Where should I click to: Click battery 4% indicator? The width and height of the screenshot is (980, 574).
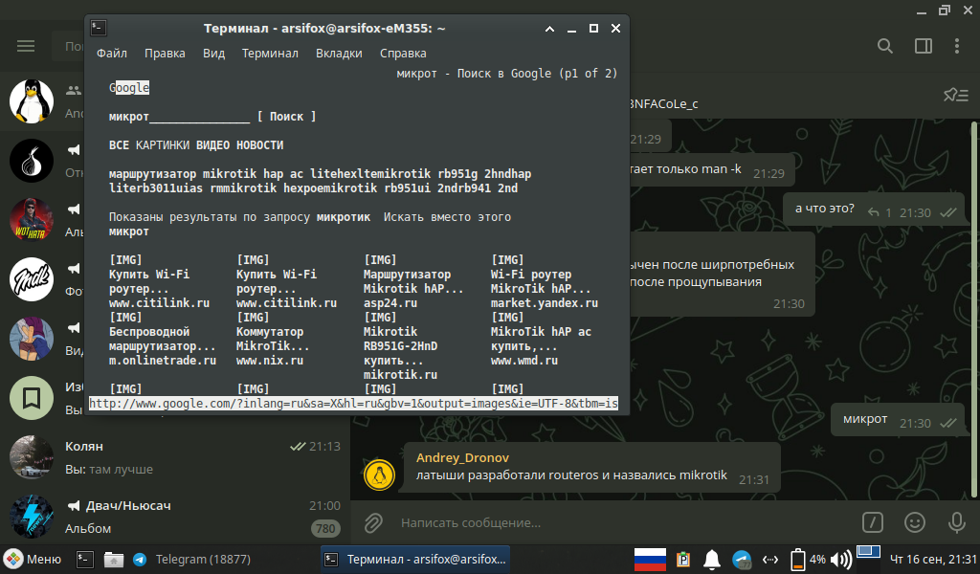click(808, 560)
